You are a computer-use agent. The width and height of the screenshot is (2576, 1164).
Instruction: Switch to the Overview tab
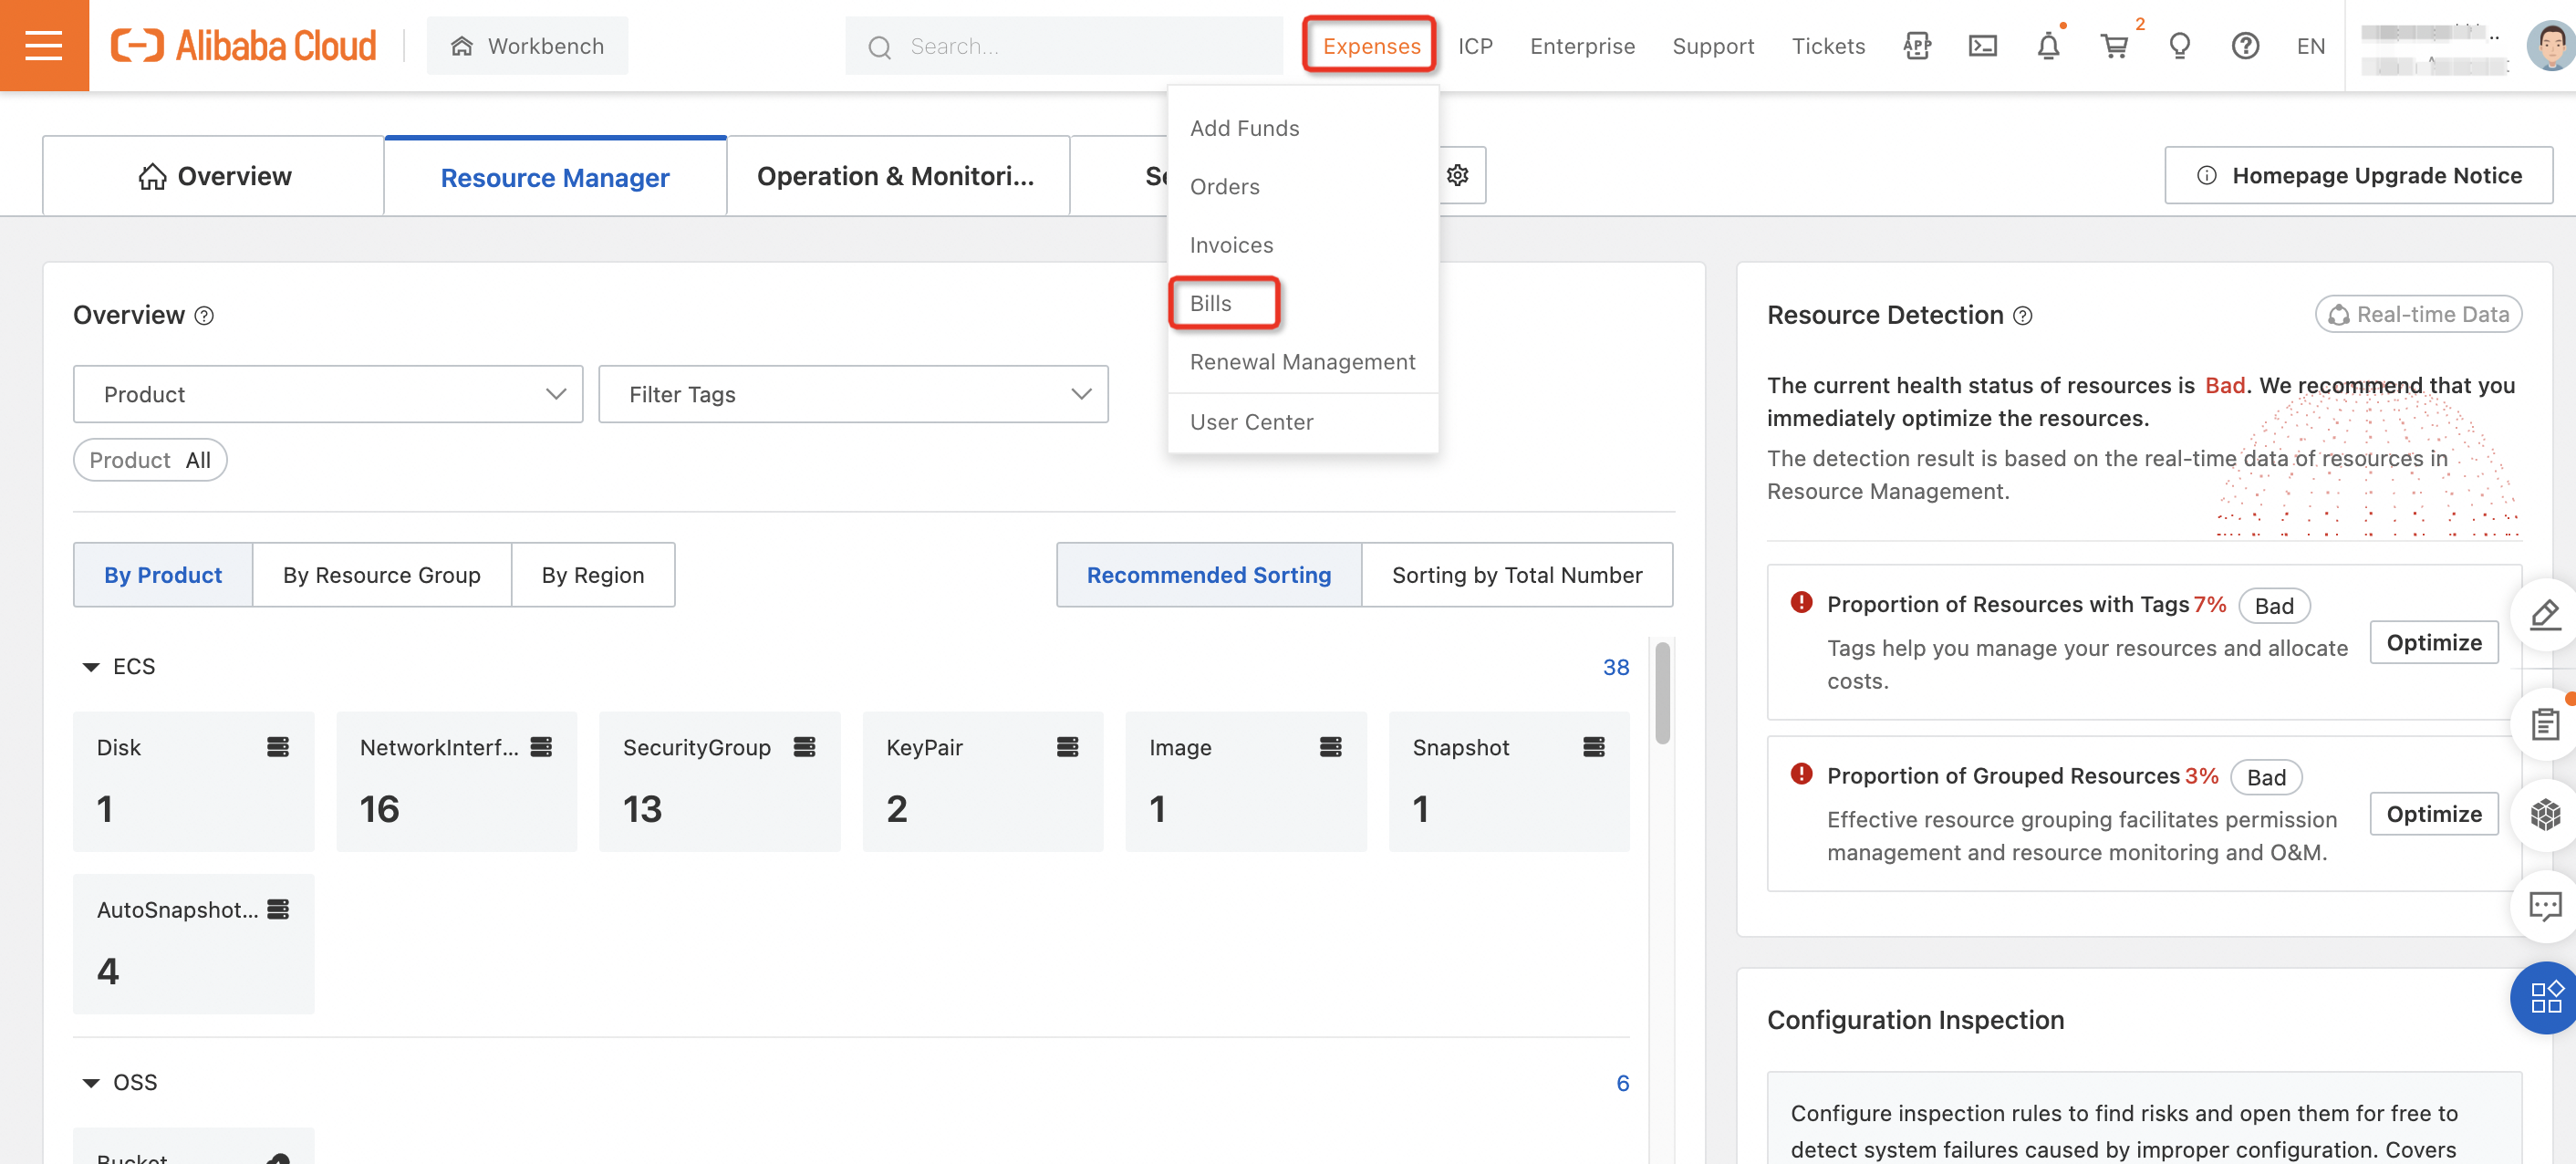(x=214, y=176)
